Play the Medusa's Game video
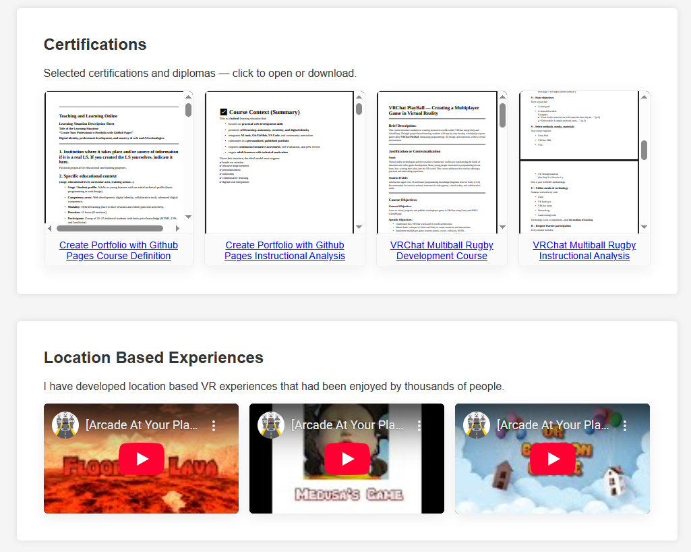691x552 pixels. click(347, 459)
